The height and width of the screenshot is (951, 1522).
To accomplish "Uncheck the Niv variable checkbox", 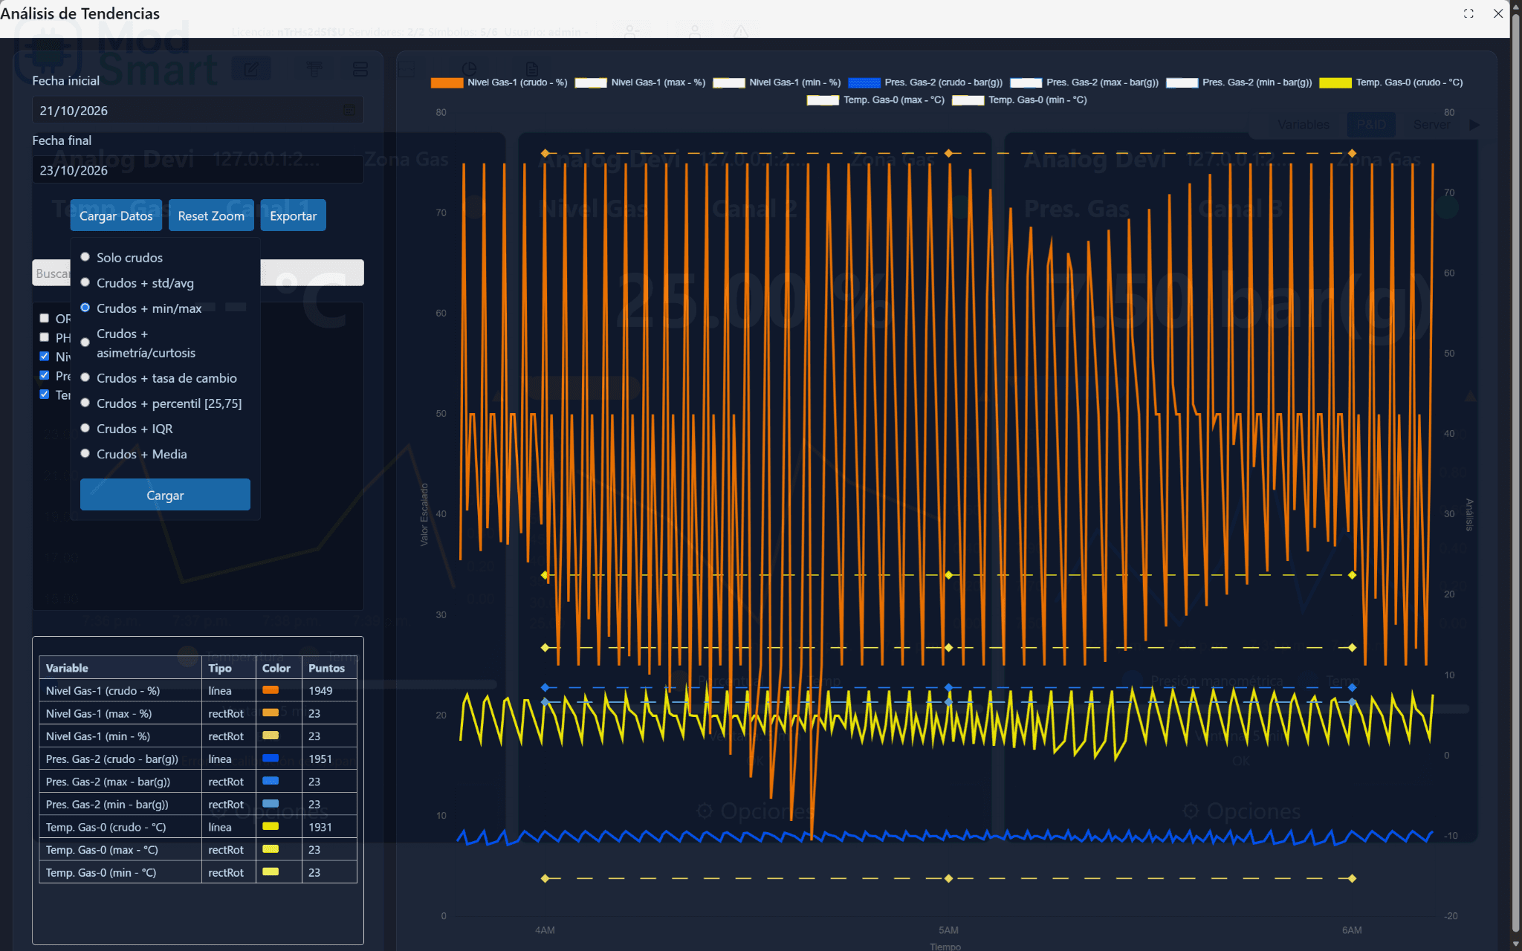I will click(45, 356).
